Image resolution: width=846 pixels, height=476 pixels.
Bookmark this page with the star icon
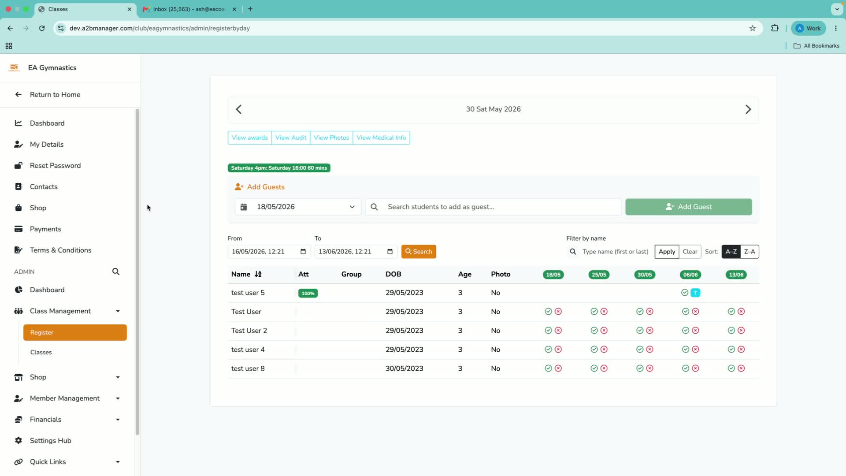click(753, 28)
